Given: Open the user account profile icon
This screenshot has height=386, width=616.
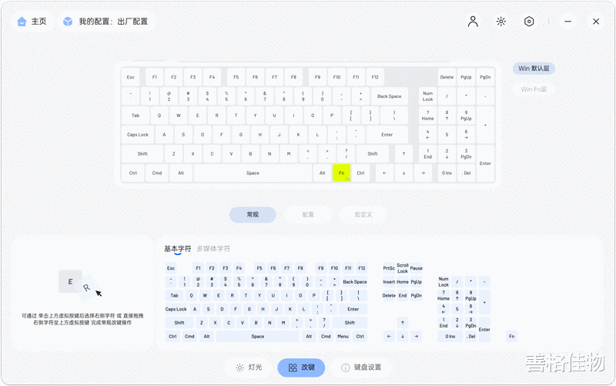Looking at the screenshot, I should click(x=473, y=22).
